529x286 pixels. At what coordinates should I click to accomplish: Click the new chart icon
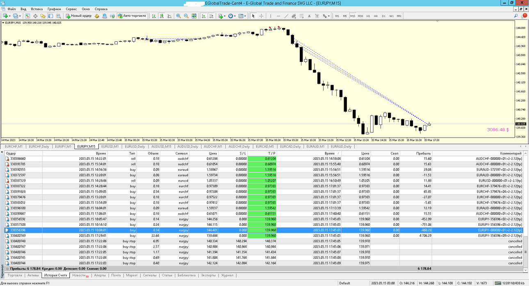point(5,16)
